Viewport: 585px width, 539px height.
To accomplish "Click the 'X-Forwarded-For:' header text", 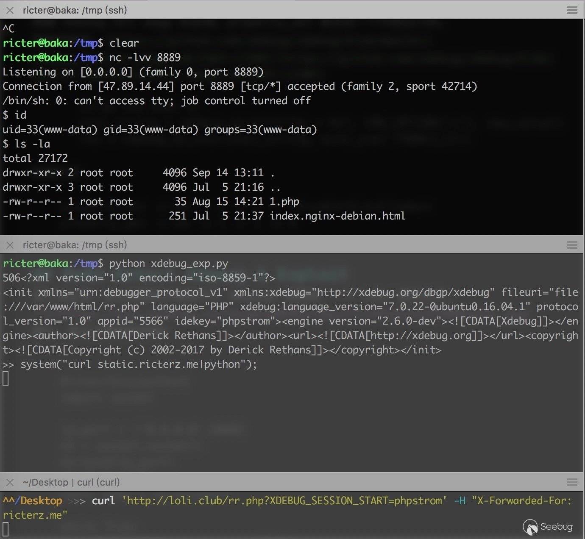I will (524, 500).
